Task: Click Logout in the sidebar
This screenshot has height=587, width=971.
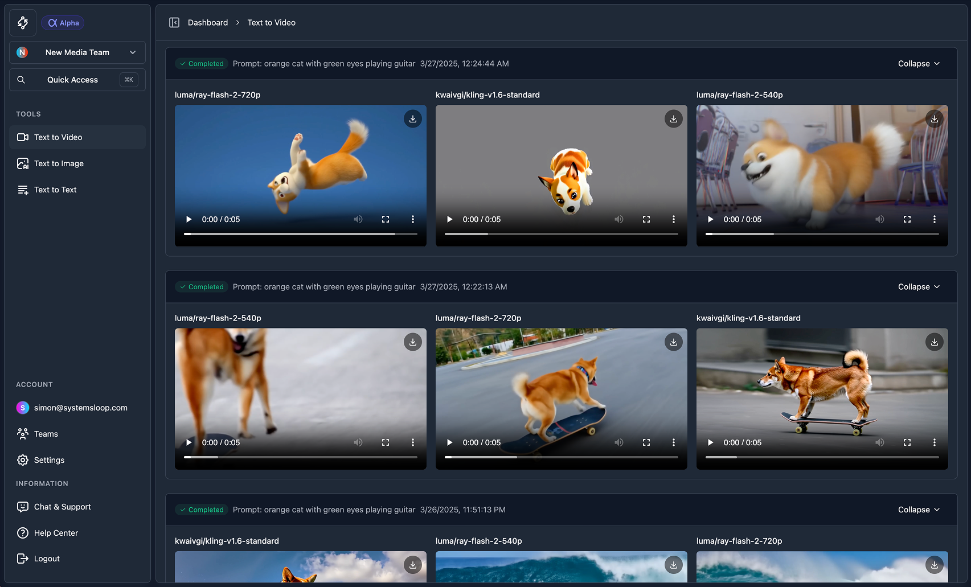Action: tap(46, 559)
